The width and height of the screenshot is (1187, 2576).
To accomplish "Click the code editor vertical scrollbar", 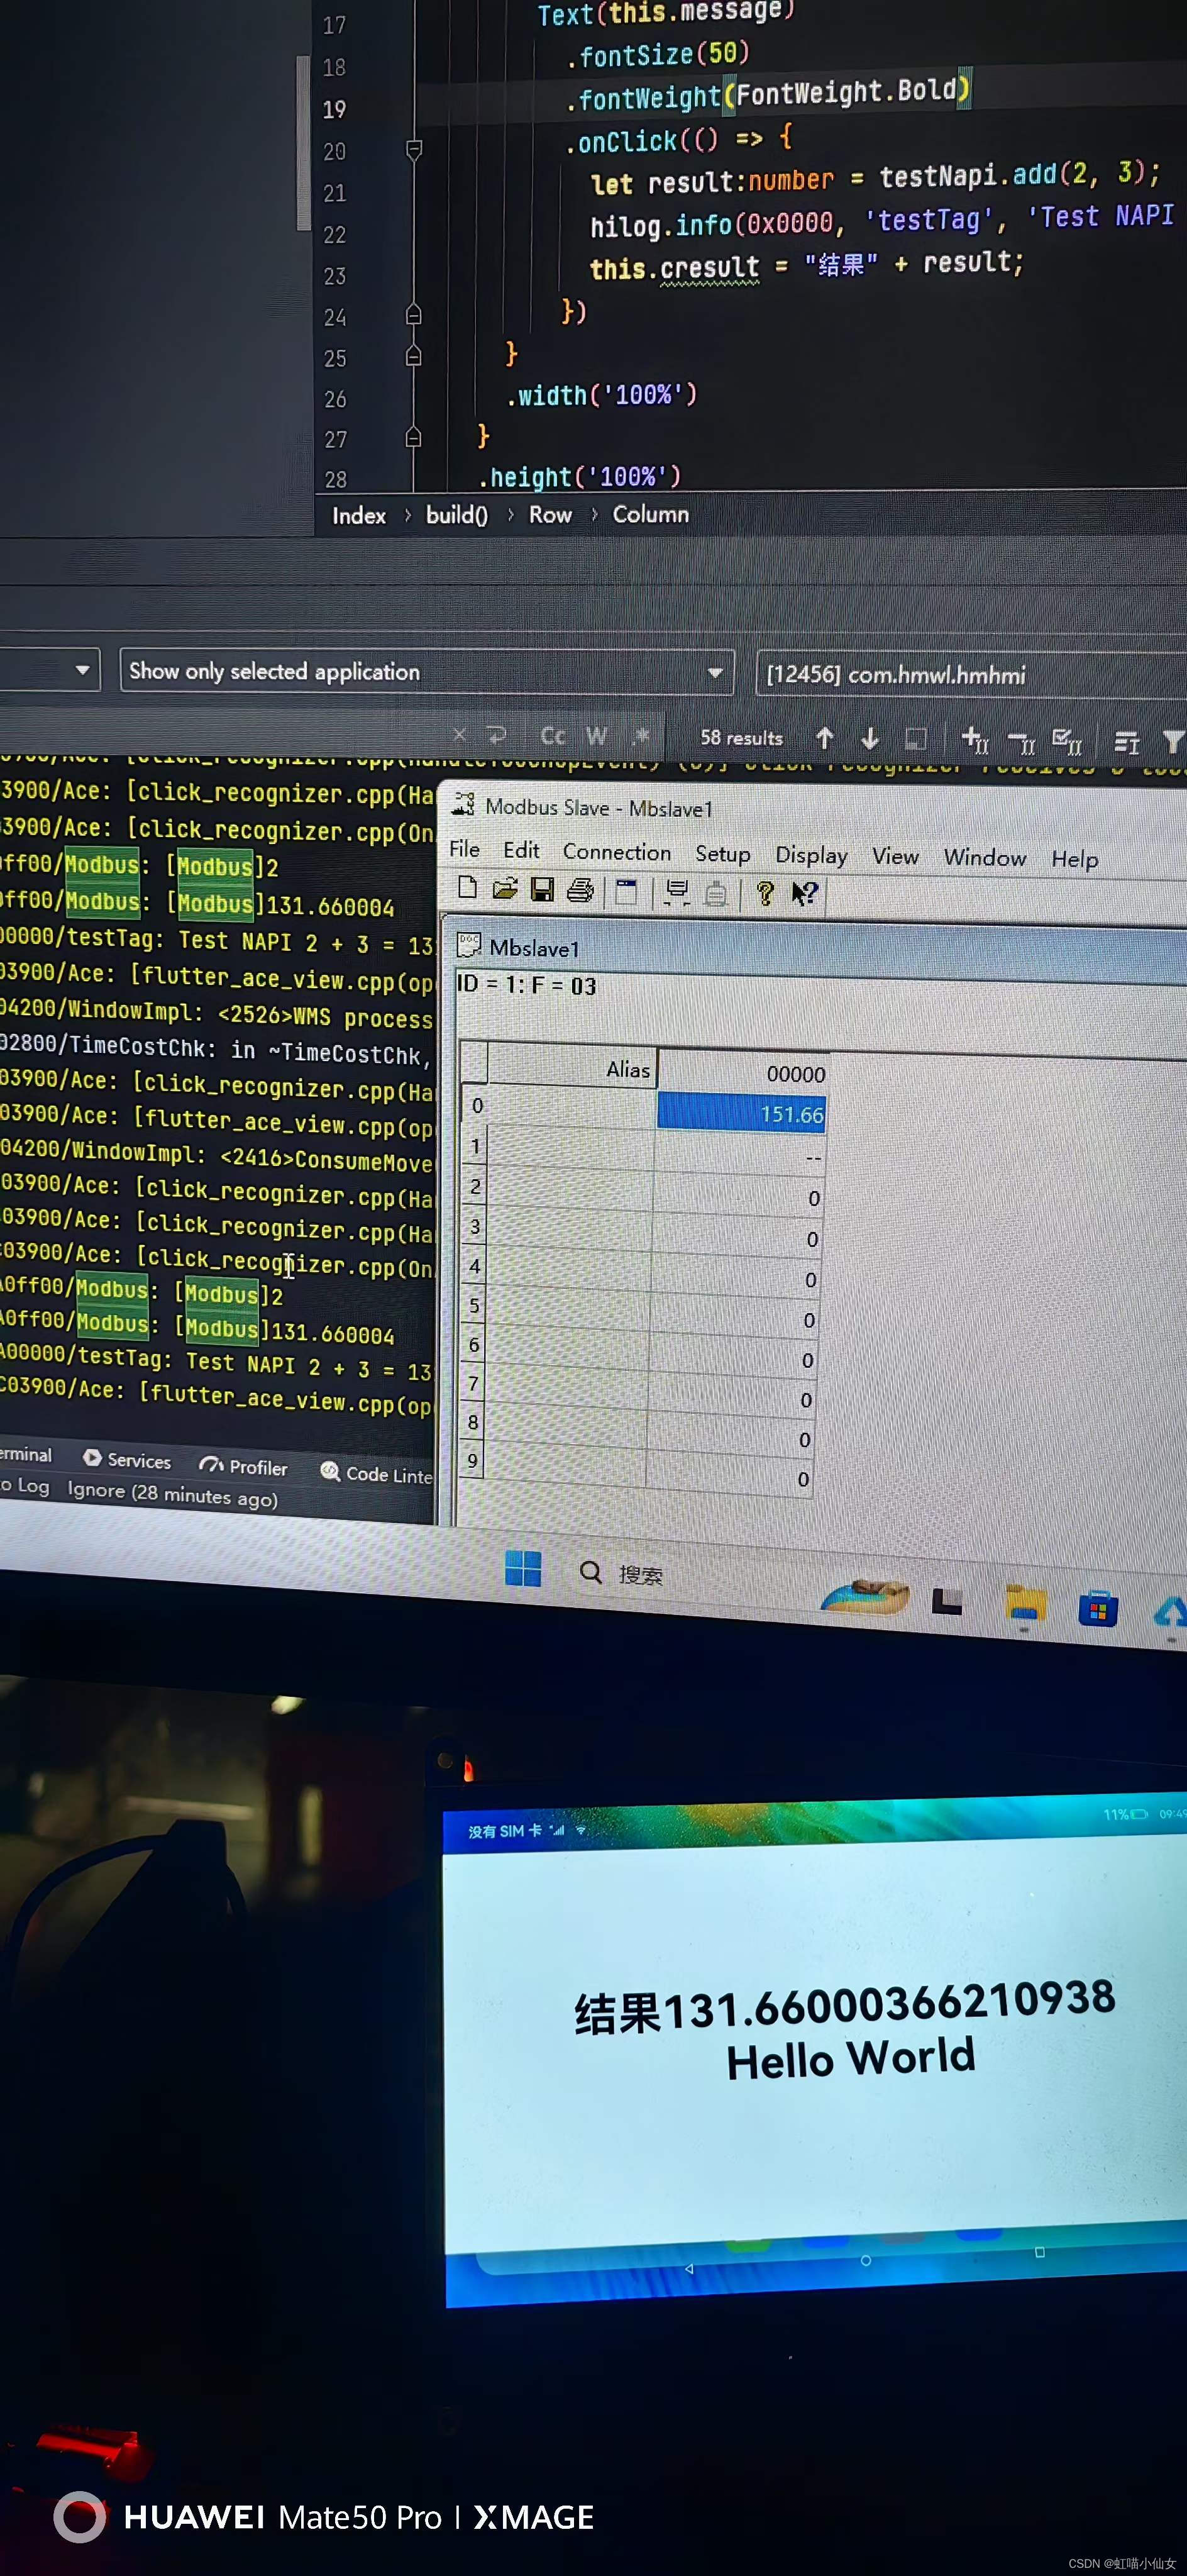I will click(x=303, y=143).
